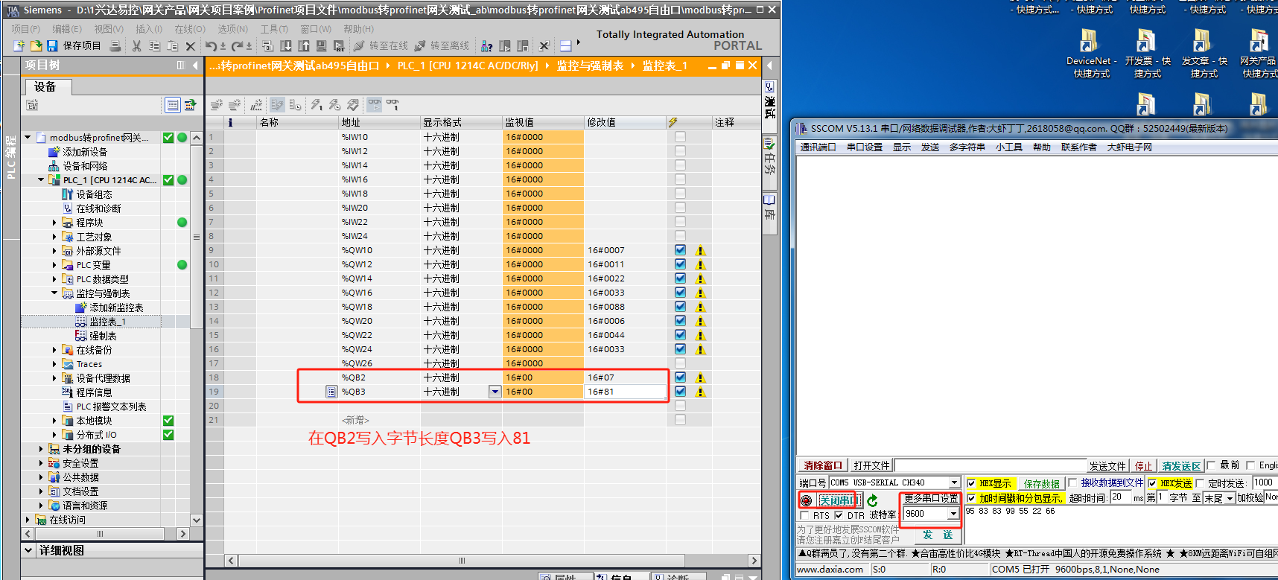Click the Print icon in TIA toolbar

[x=115, y=46]
